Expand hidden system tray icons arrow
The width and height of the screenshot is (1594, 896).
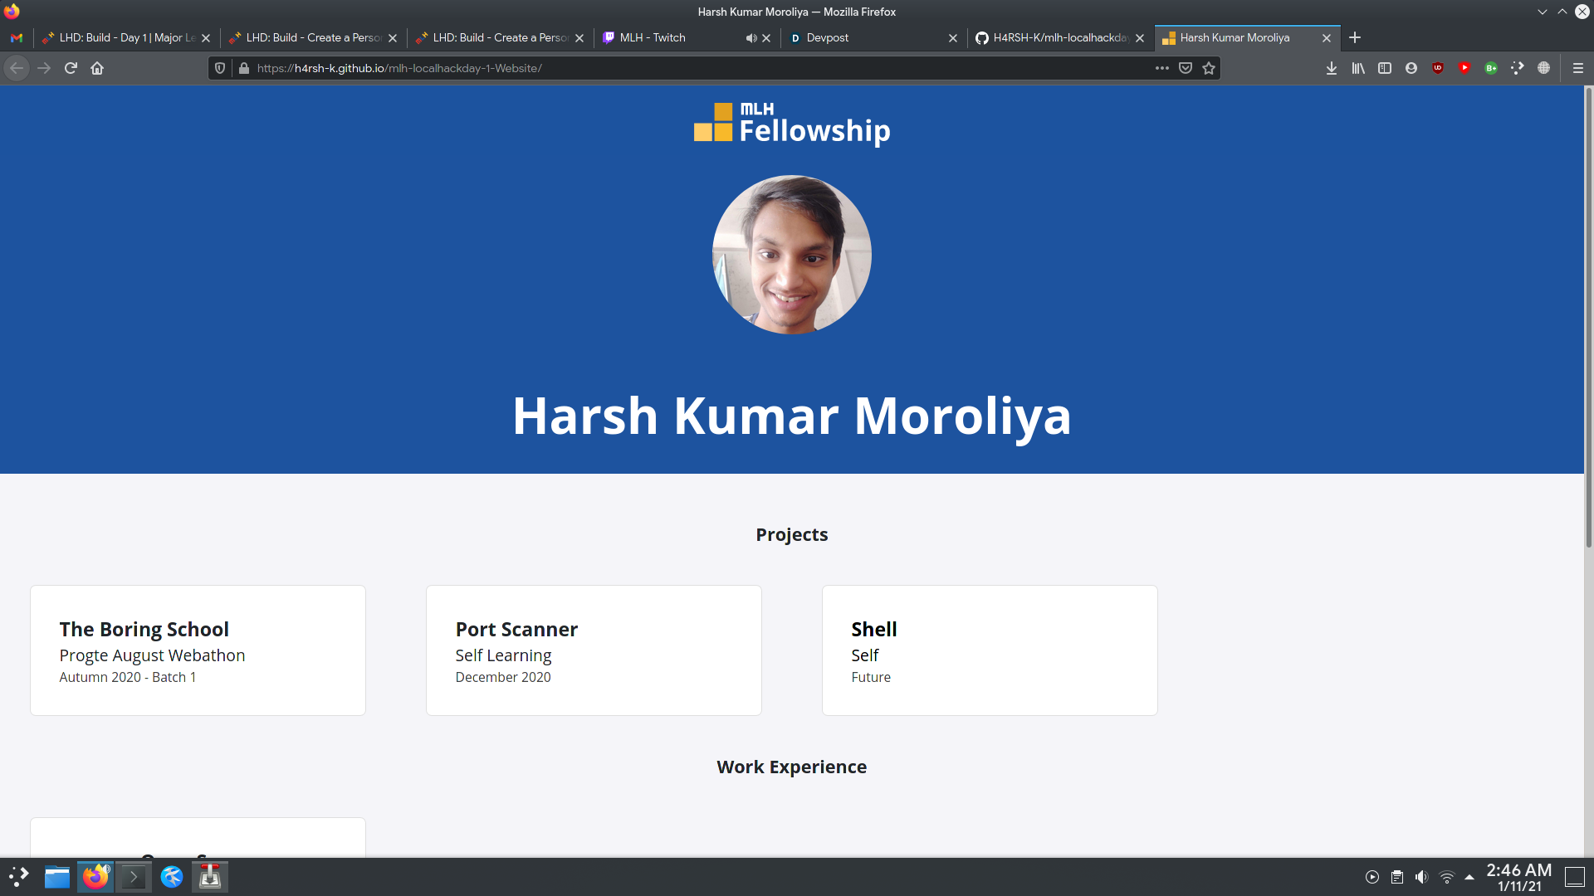[x=1469, y=877]
